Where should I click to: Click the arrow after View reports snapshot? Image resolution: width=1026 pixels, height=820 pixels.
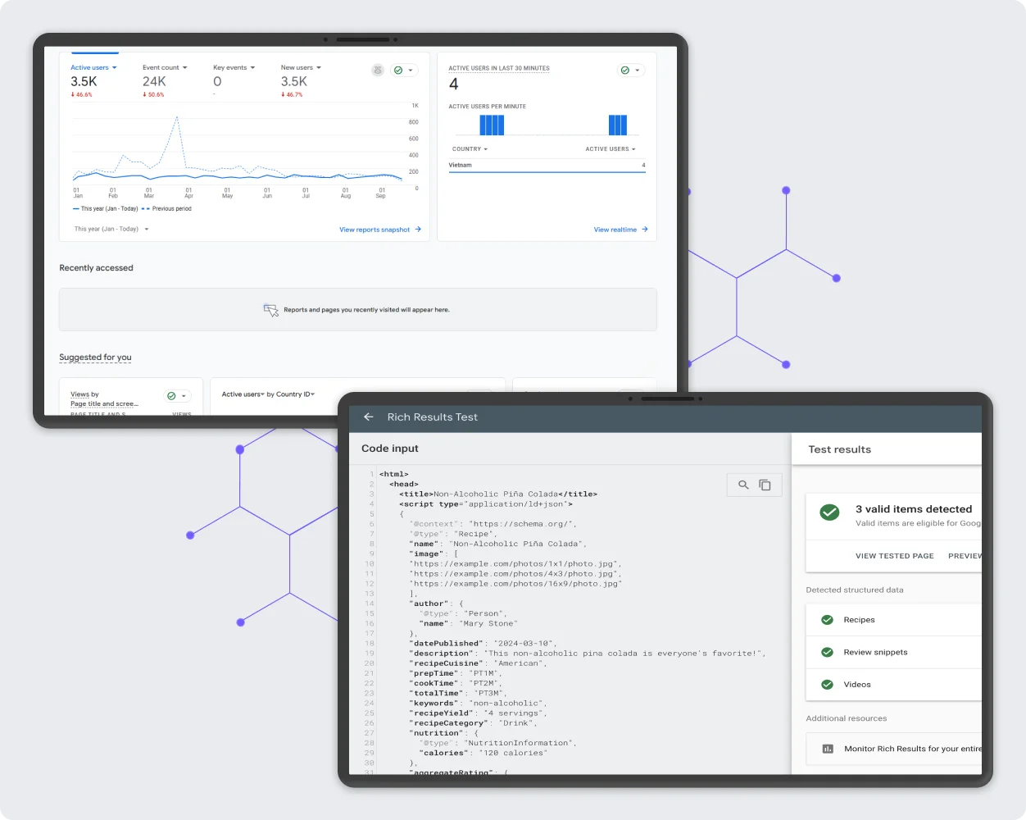click(x=418, y=230)
